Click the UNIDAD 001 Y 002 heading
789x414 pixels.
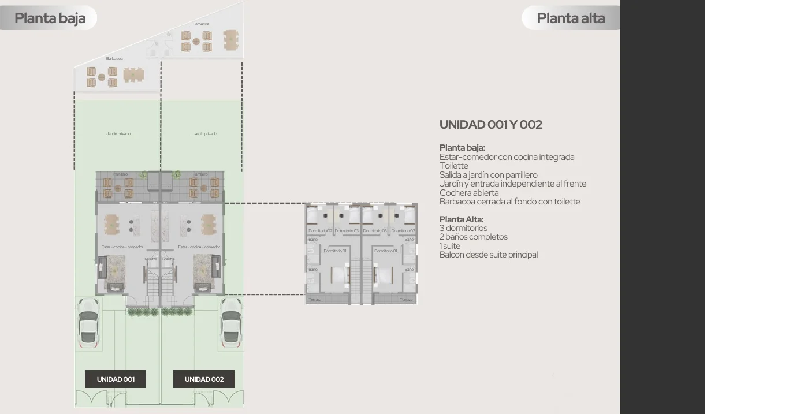(x=490, y=125)
